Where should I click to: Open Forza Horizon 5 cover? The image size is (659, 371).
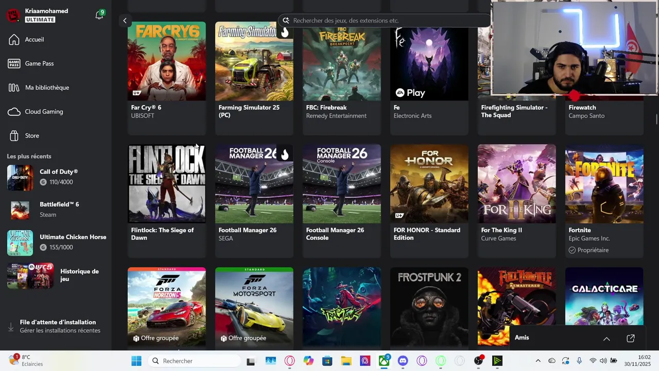click(x=167, y=307)
